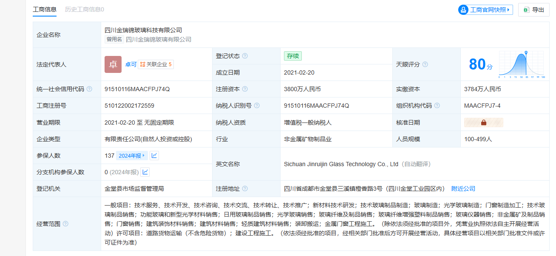556x256 pixels.
Task: Open the 附近公司 link
Action: 463,189
